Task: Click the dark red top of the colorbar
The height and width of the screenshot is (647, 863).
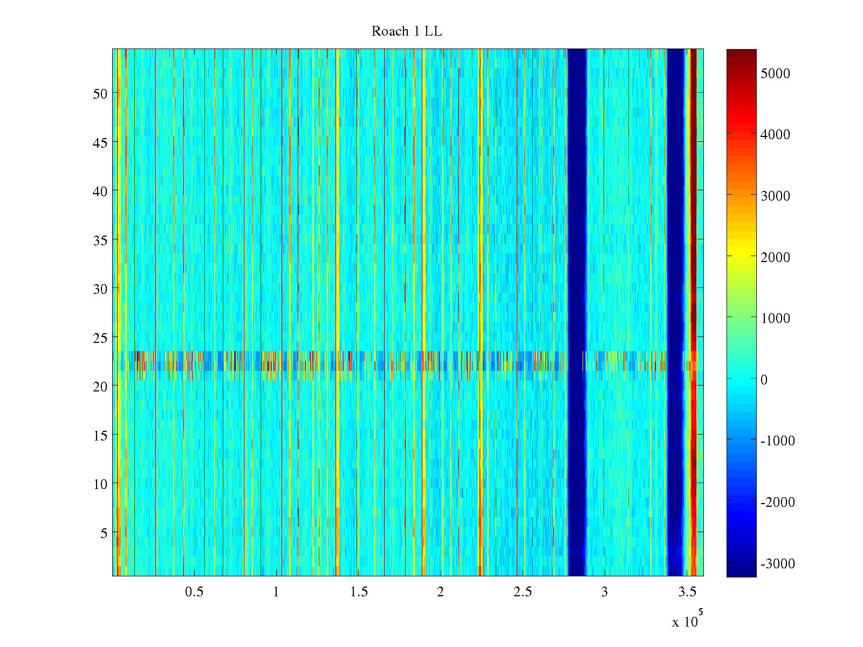Action: point(741,57)
